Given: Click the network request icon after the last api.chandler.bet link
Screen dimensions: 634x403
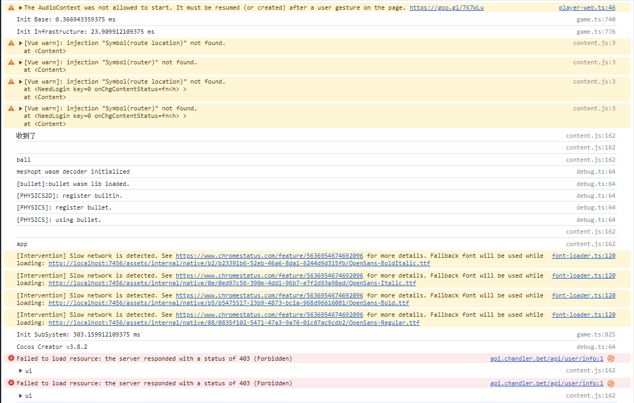Looking at the screenshot, I should [x=610, y=384].
